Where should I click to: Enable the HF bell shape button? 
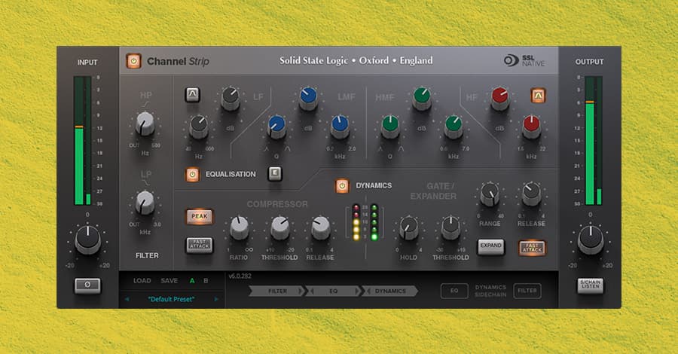[537, 95]
